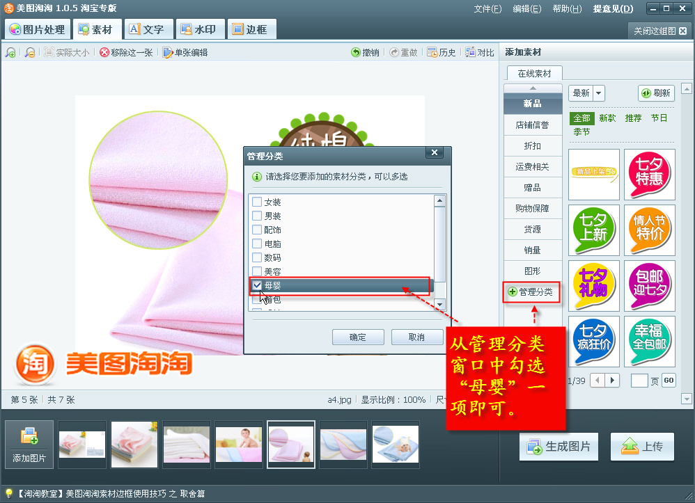Filter materials by 全部
The height and width of the screenshot is (503, 695).
(x=581, y=118)
